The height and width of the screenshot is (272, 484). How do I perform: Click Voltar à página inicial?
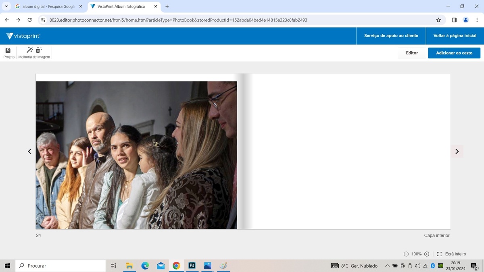455,36
